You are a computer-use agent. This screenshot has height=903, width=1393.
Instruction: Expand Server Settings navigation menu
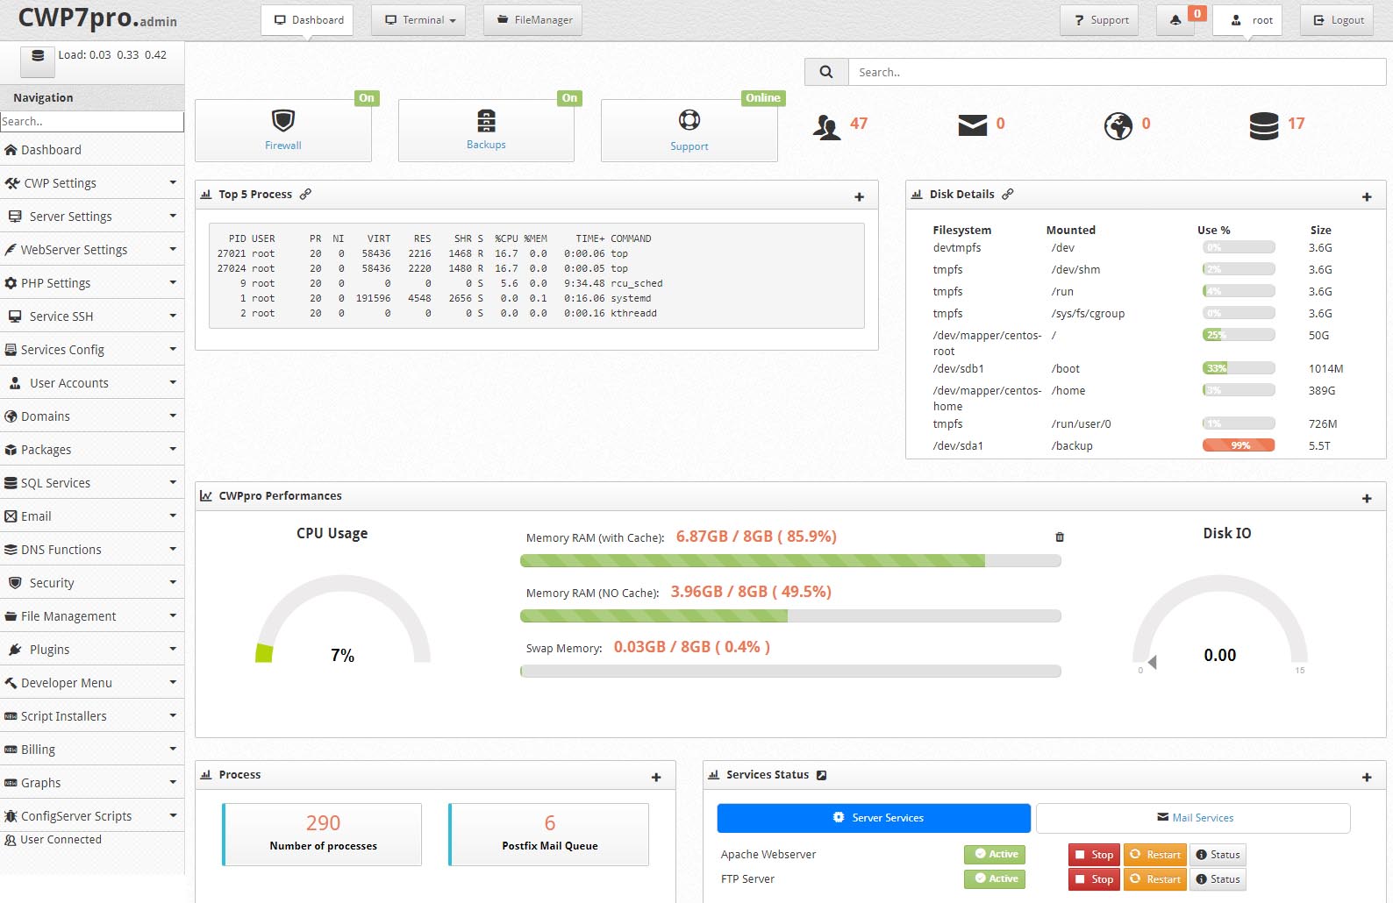[92, 217]
